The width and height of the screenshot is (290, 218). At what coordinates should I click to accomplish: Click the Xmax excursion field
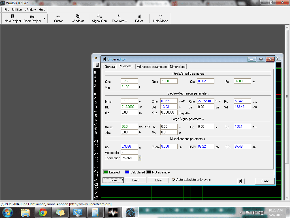point(129,126)
